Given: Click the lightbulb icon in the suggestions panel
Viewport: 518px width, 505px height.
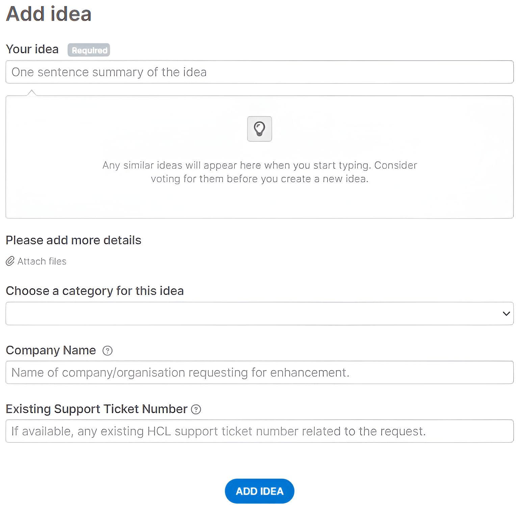Looking at the screenshot, I should pyautogui.click(x=259, y=129).
